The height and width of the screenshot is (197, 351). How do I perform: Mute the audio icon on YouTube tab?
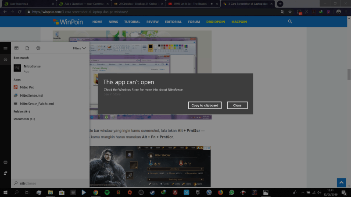212,4
